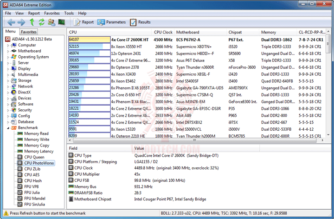Select Memory Read benchmark
334x219 pixels.
[36, 133]
